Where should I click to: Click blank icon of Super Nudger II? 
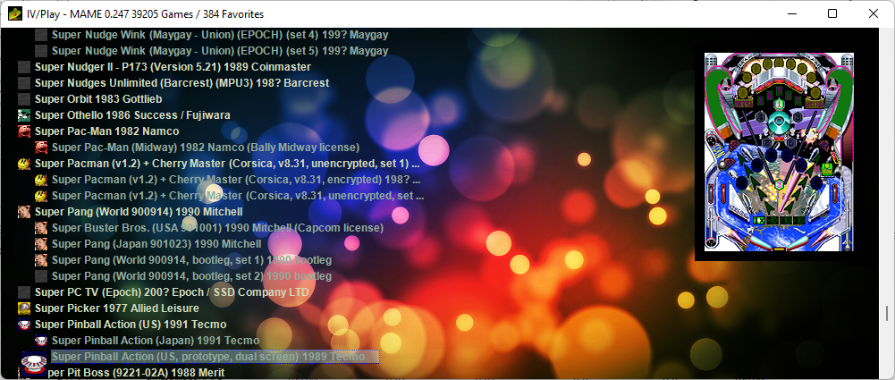click(x=24, y=67)
